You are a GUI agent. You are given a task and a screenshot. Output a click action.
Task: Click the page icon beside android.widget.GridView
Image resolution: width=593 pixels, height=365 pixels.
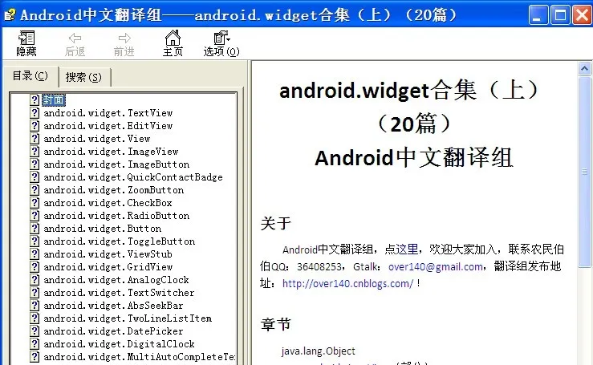coord(35,267)
